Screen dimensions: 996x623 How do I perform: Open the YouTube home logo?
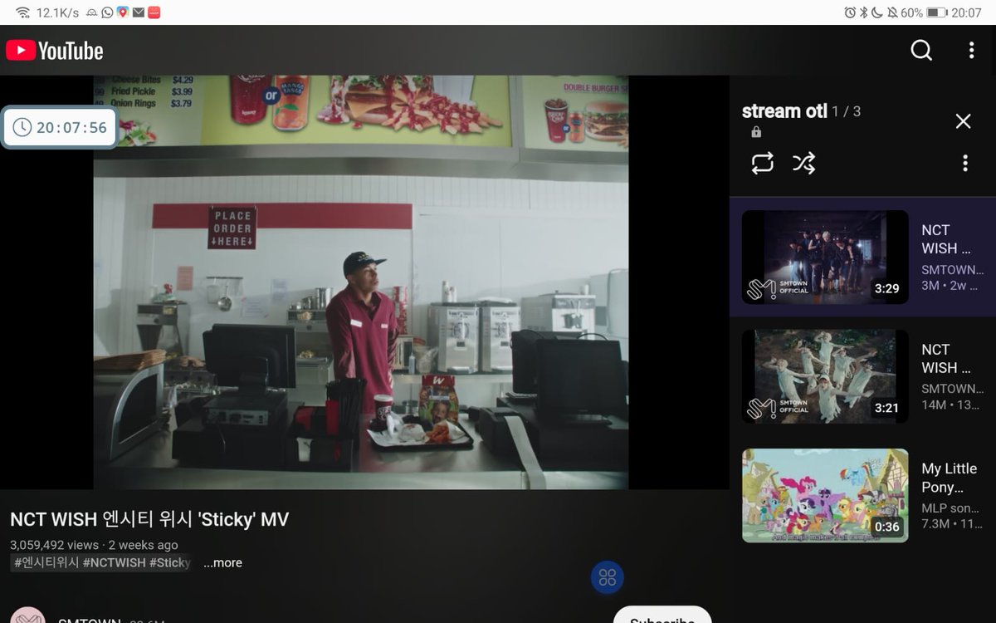click(x=55, y=51)
